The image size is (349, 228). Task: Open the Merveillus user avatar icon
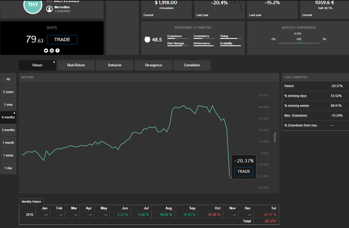[x=49, y=9]
